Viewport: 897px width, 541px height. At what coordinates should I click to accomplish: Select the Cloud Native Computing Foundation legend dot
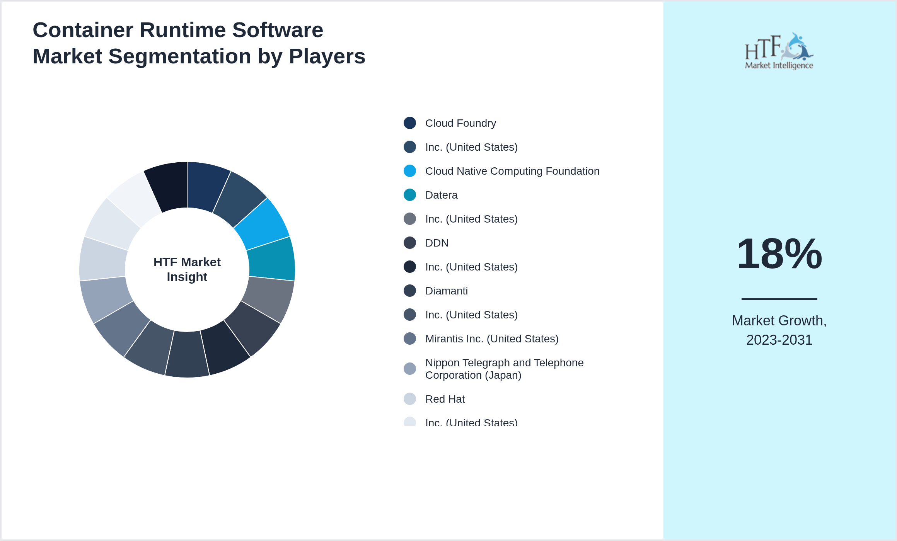coord(409,171)
